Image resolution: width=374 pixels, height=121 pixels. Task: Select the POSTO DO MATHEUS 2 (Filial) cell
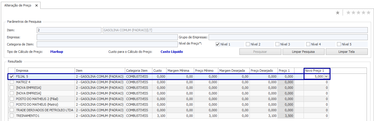(x=45, y=99)
